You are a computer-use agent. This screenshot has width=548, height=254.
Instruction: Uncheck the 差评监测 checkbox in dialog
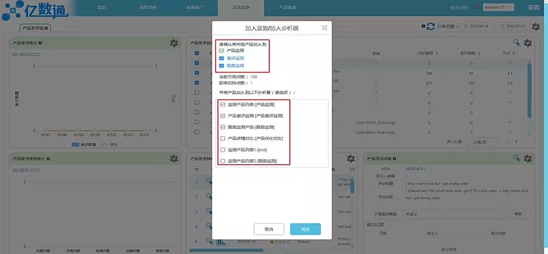click(x=222, y=58)
